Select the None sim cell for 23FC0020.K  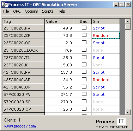(x=105, y=65)
